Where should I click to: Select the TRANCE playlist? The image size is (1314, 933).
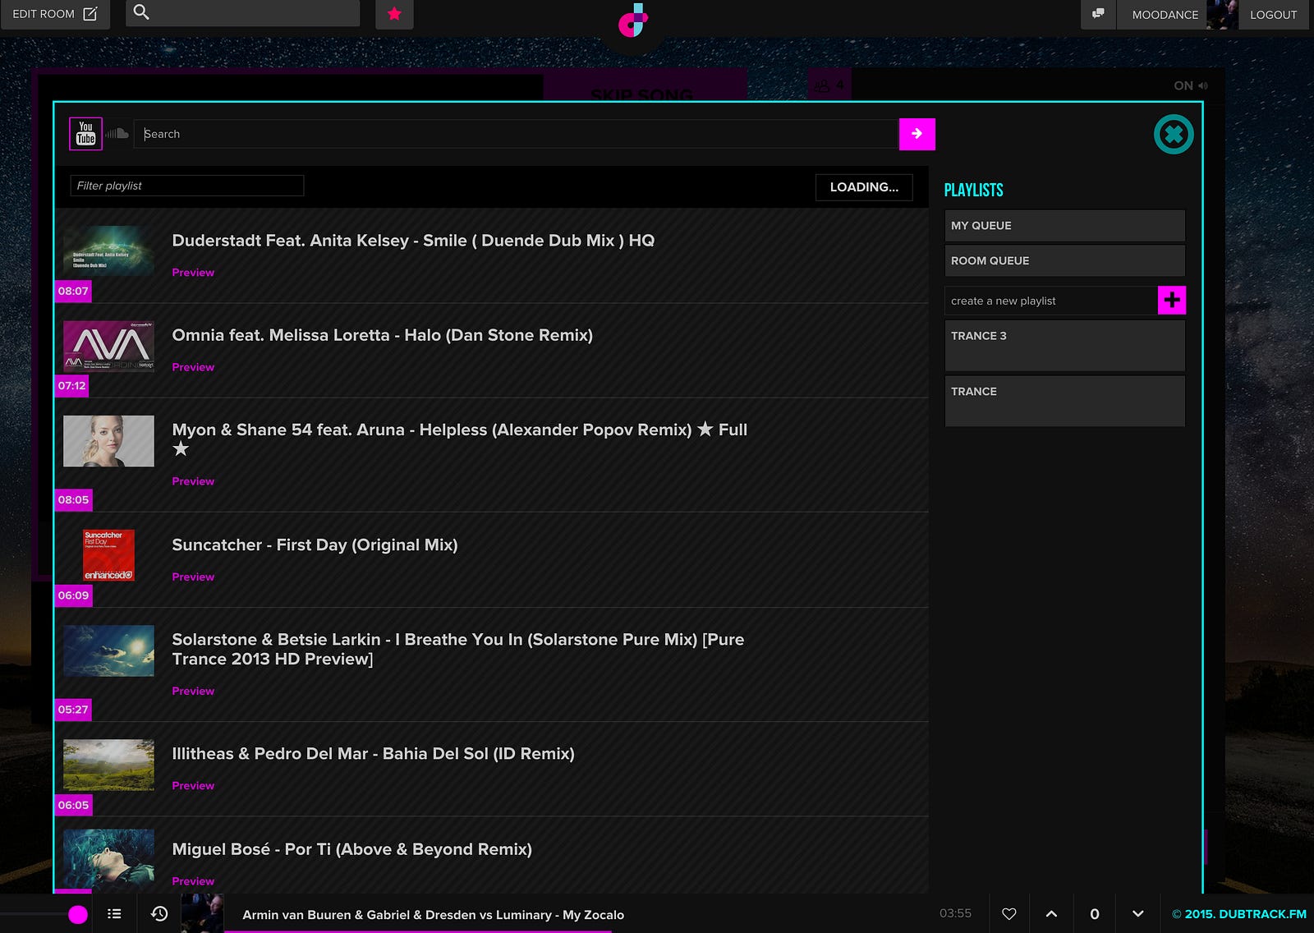(1064, 402)
